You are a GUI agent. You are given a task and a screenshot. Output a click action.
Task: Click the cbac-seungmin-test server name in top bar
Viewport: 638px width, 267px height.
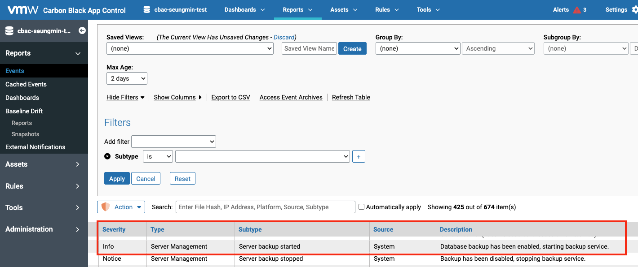tap(180, 9)
